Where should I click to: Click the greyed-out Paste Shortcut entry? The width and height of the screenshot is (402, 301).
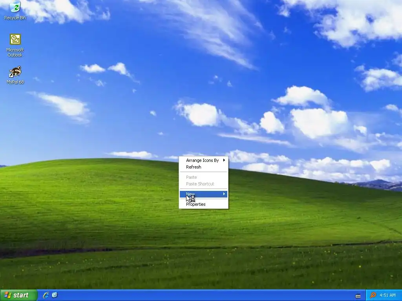tap(204, 184)
